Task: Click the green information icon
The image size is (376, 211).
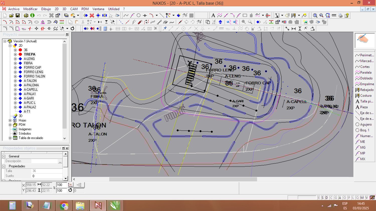Action: click(x=32, y=16)
